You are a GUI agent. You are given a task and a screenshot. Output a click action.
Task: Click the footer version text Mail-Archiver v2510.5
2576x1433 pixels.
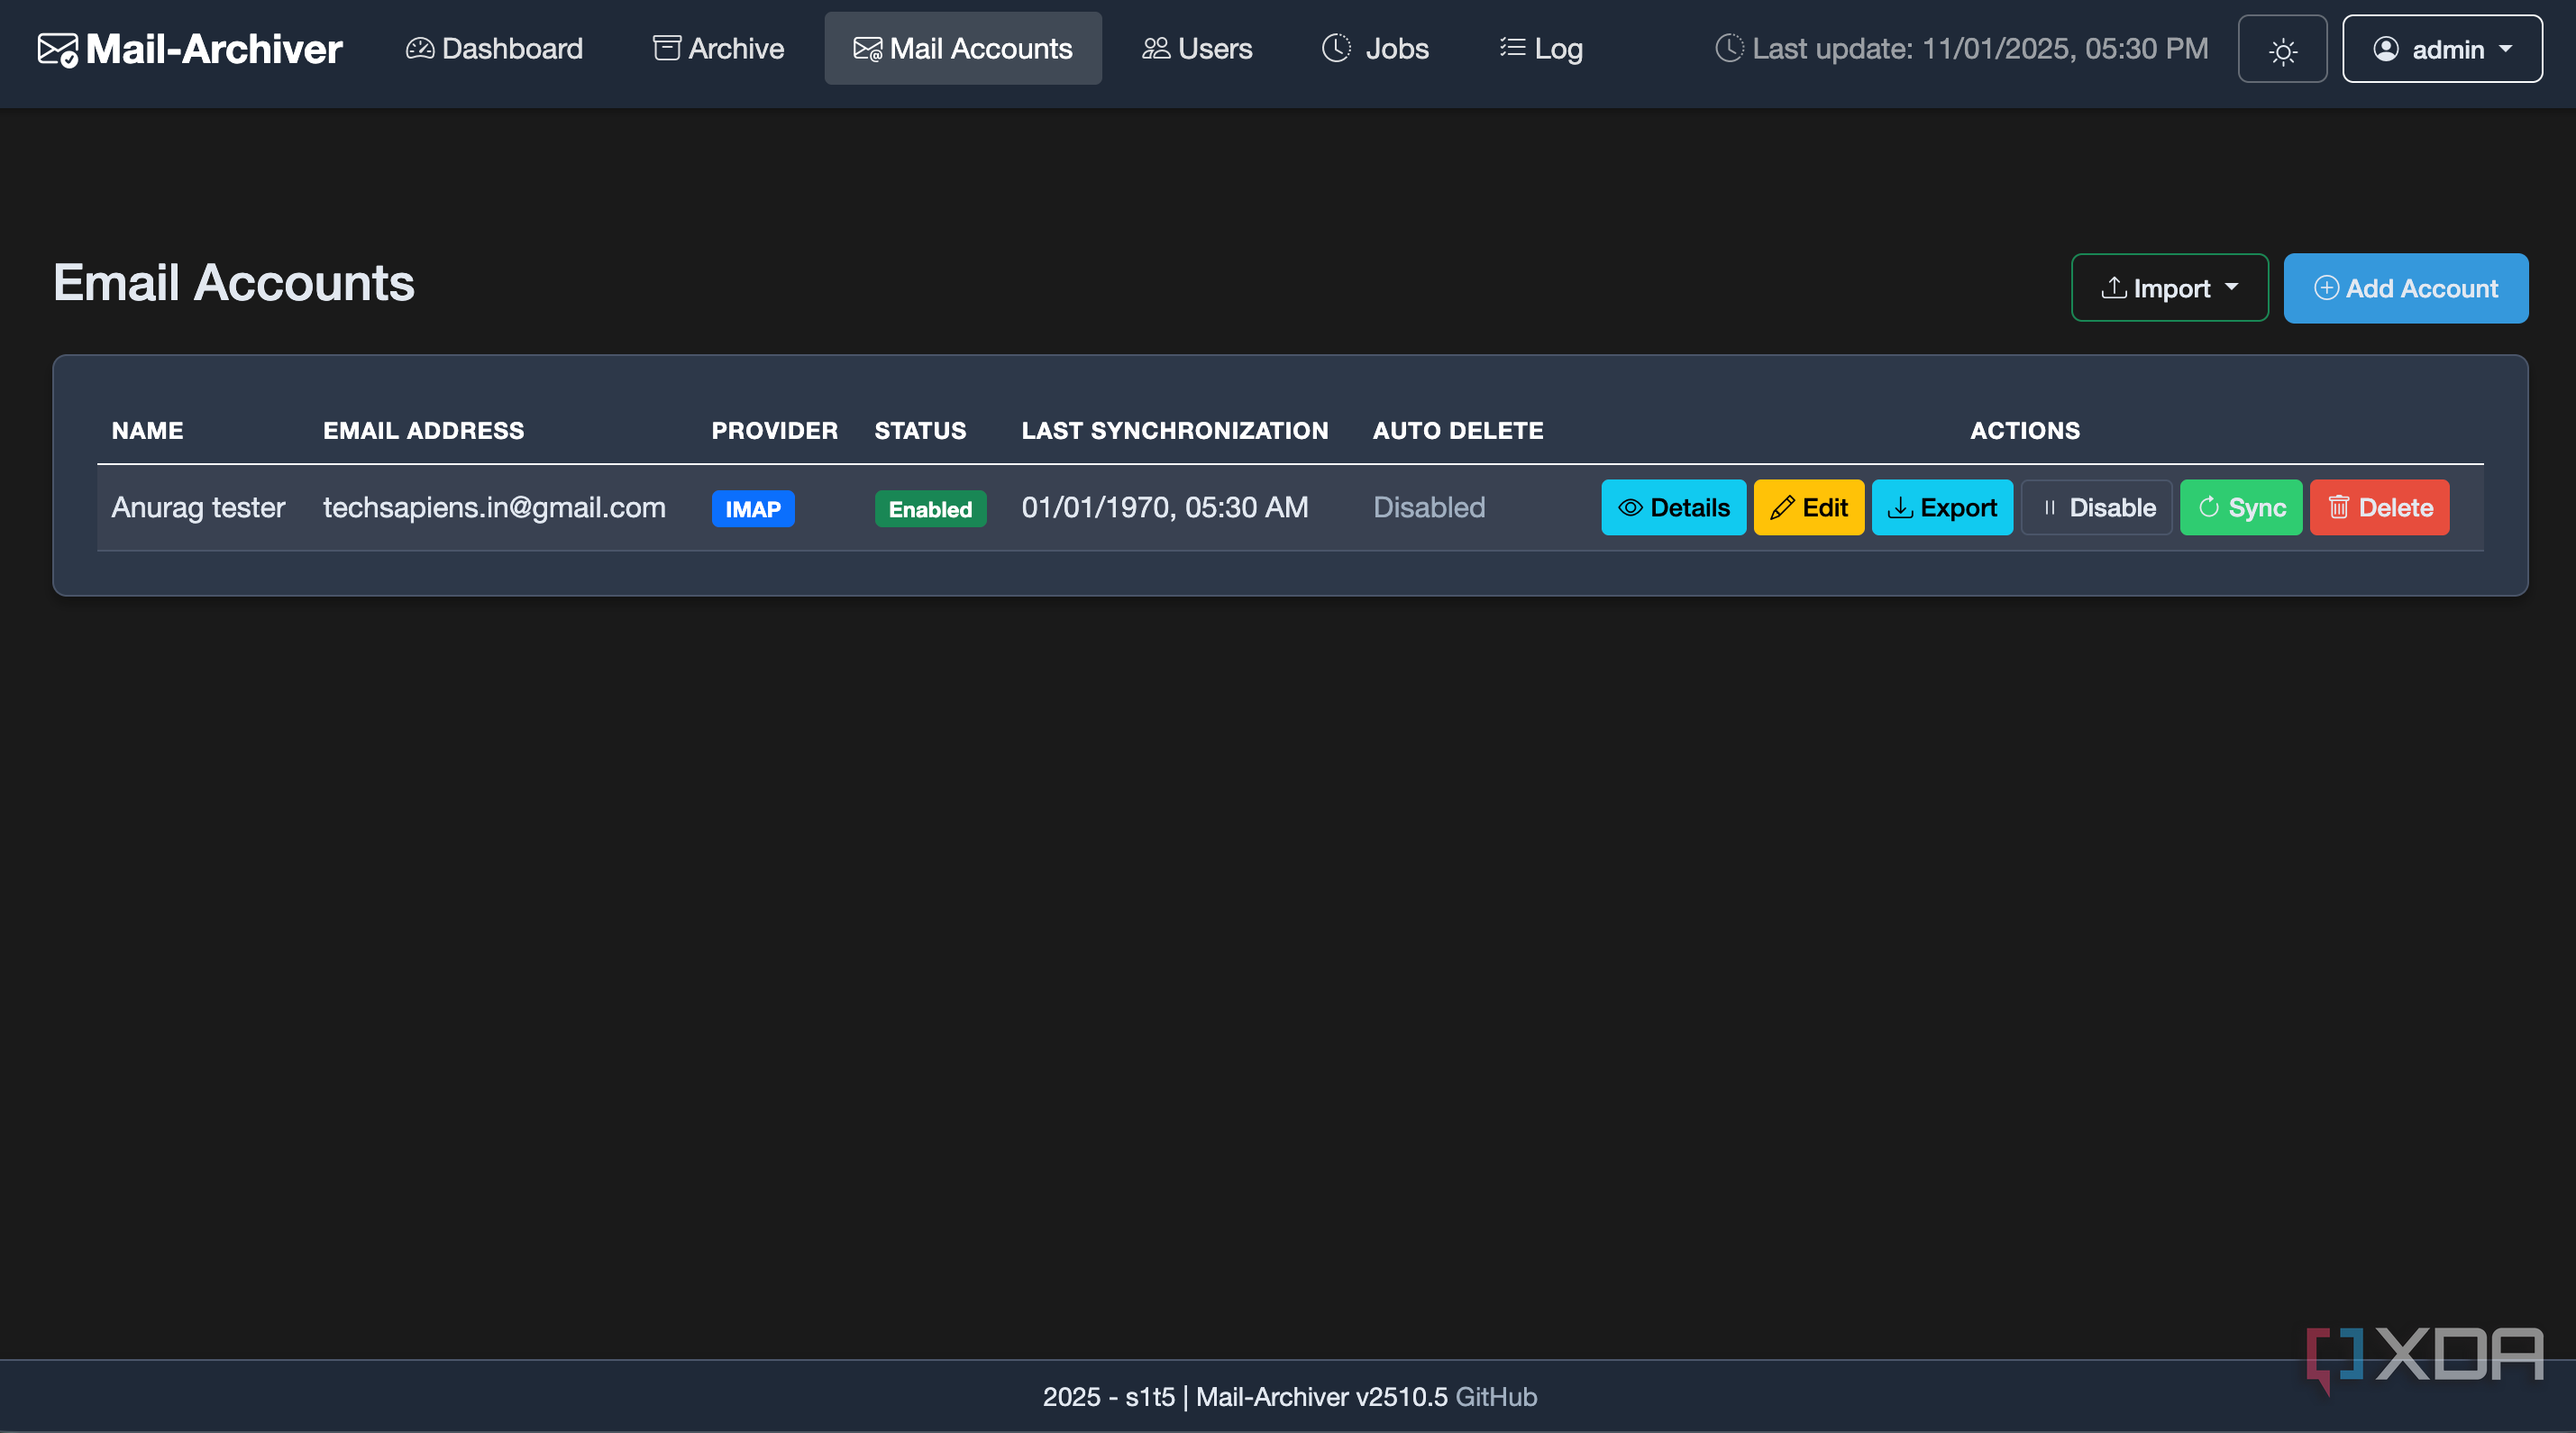(1321, 1397)
